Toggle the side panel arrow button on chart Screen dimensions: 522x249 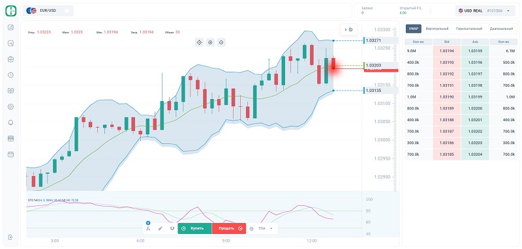(349, 29)
